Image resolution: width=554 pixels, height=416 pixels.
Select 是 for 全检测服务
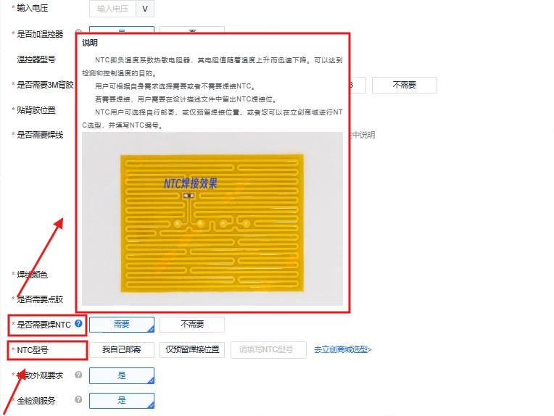[121, 400]
